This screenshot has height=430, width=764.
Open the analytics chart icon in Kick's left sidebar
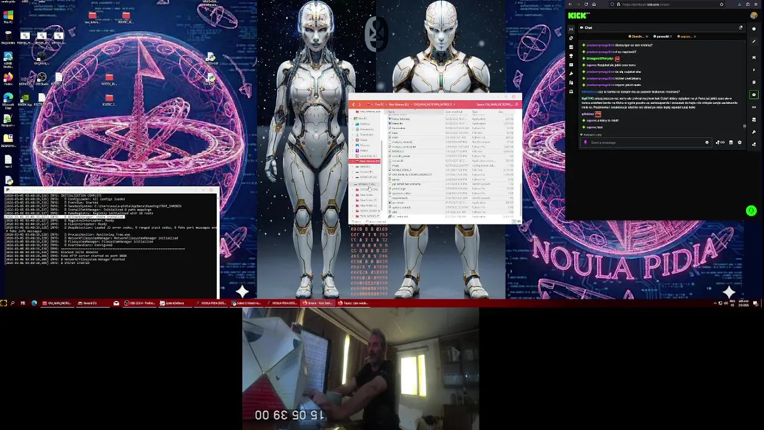[571, 47]
